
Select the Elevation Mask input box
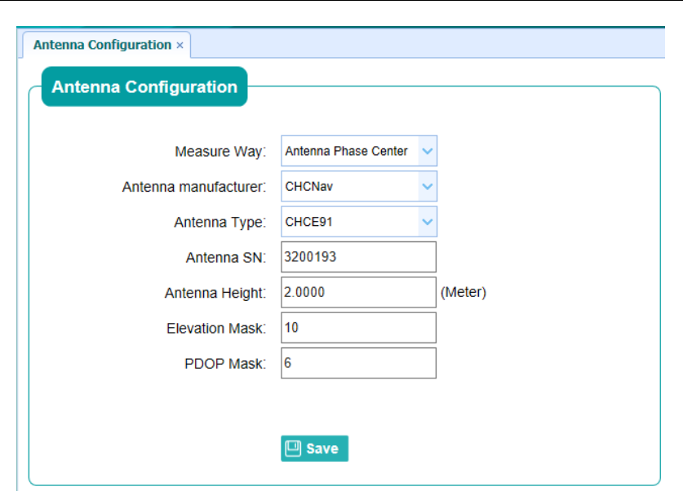pos(358,328)
